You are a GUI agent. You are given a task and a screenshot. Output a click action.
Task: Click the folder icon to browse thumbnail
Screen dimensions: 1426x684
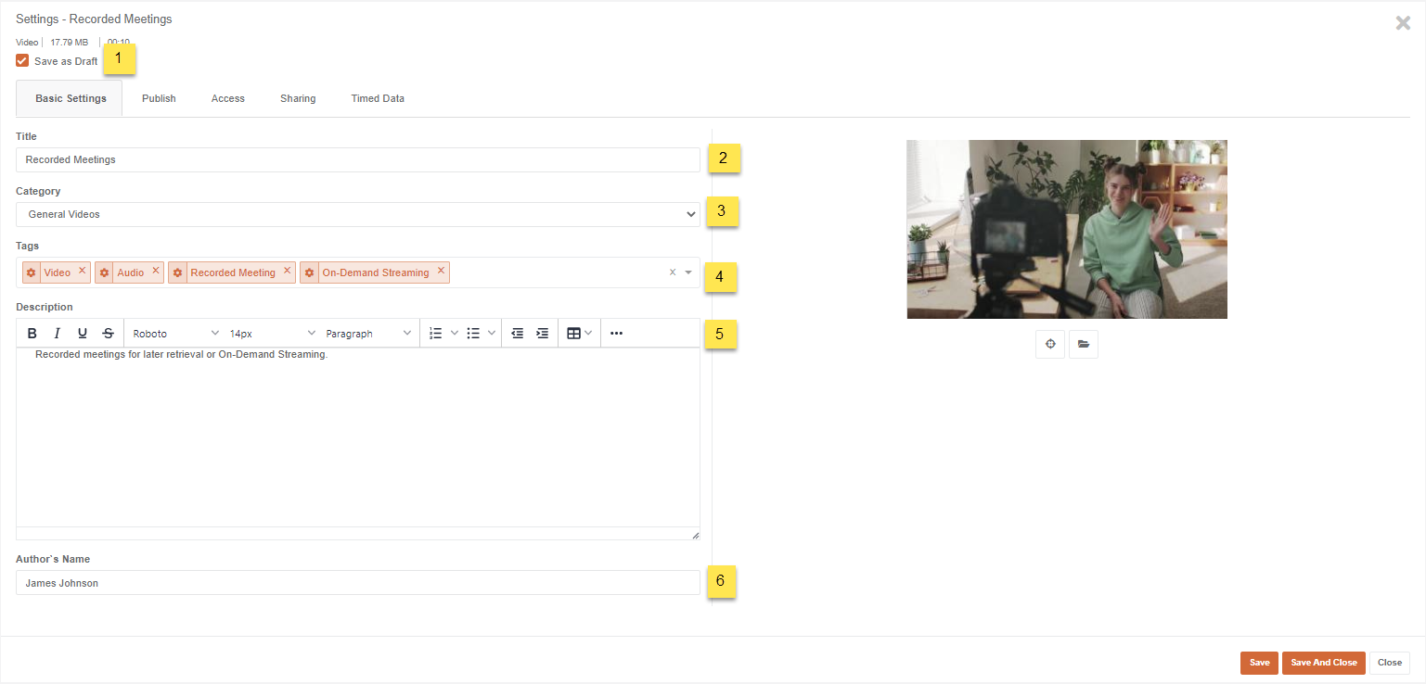tap(1084, 344)
